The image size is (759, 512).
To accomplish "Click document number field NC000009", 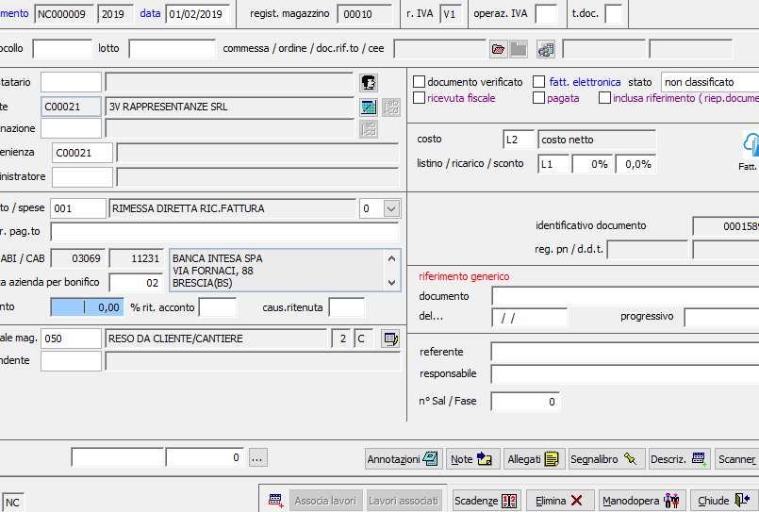I will [64, 14].
